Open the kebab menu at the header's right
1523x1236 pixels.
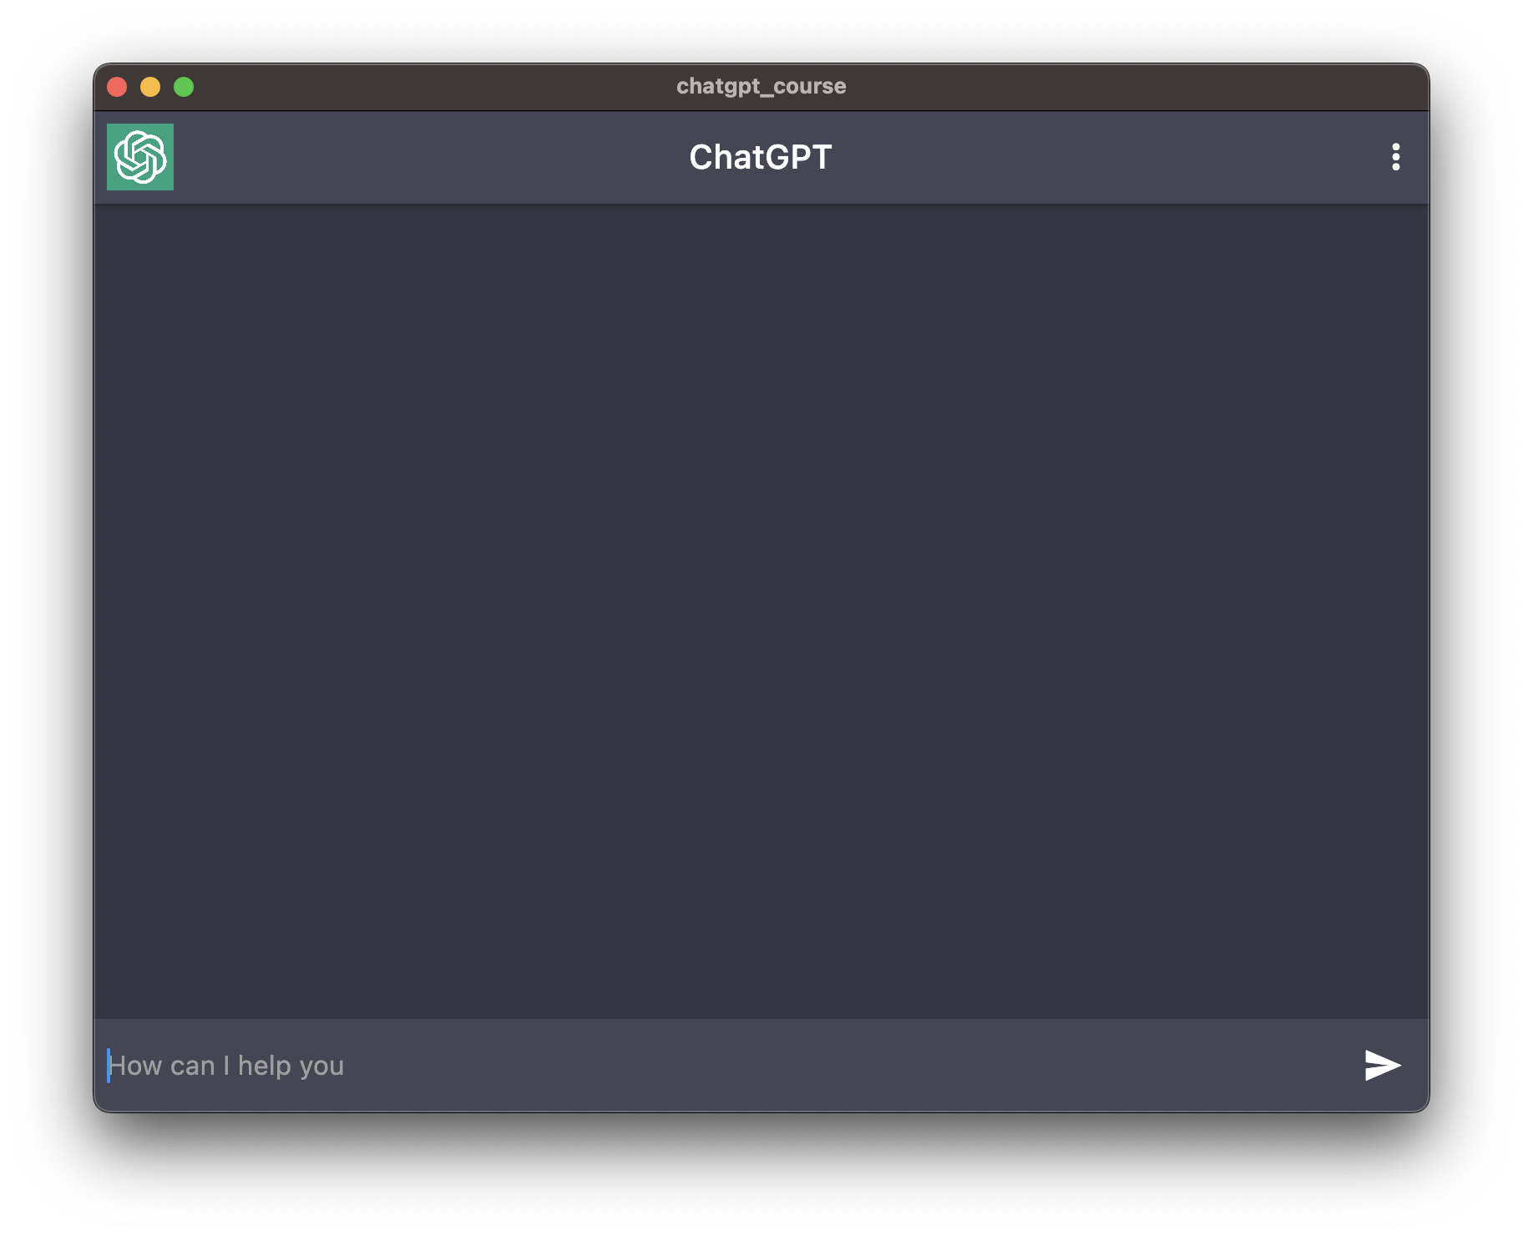click(x=1395, y=157)
